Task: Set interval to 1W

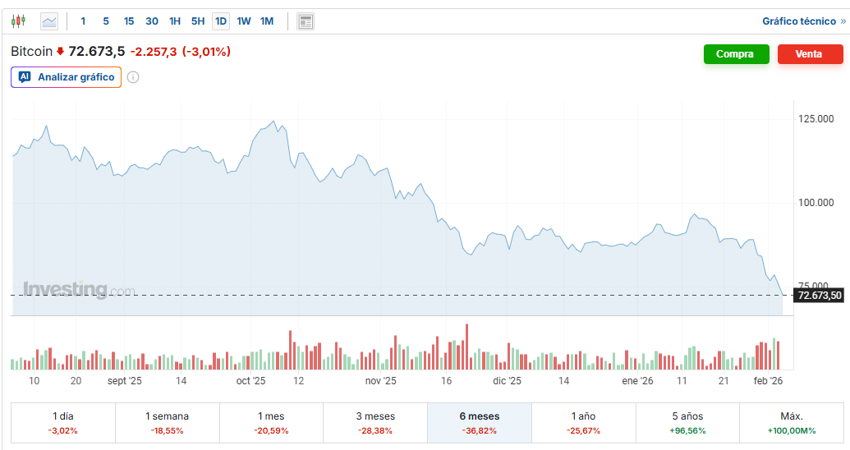Action: click(244, 21)
